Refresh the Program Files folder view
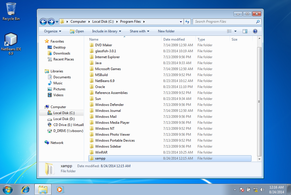The image size is (291, 195). pos(187,22)
